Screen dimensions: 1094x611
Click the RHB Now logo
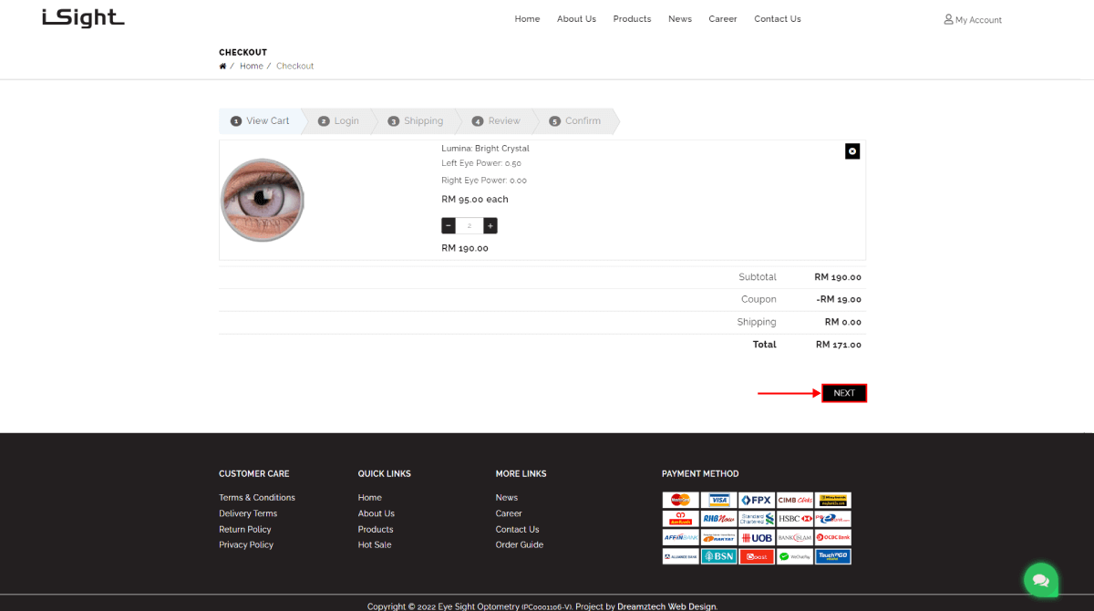point(718,519)
